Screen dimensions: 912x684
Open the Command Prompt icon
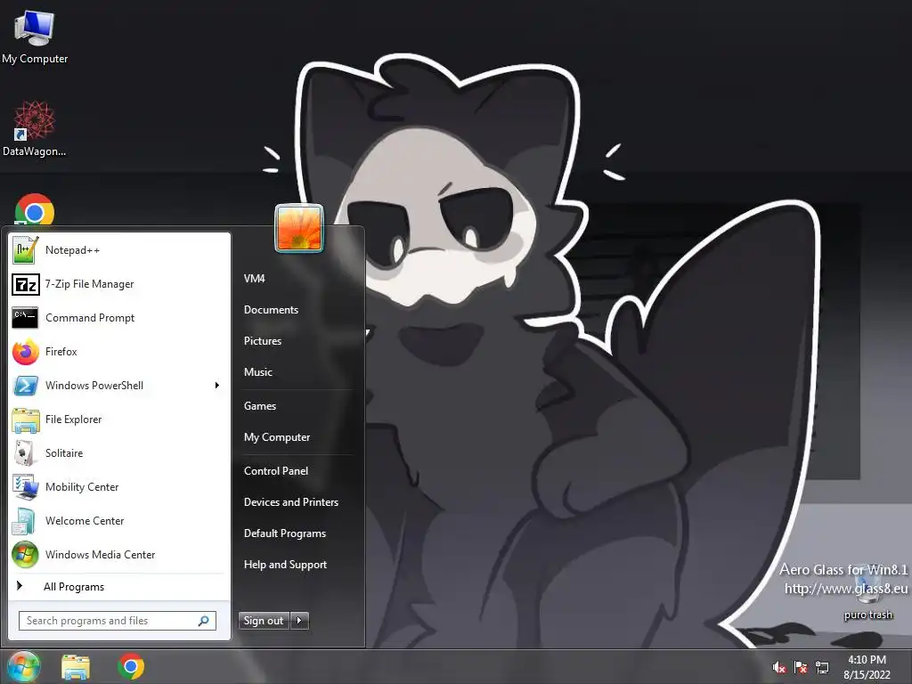(x=25, y=318)
